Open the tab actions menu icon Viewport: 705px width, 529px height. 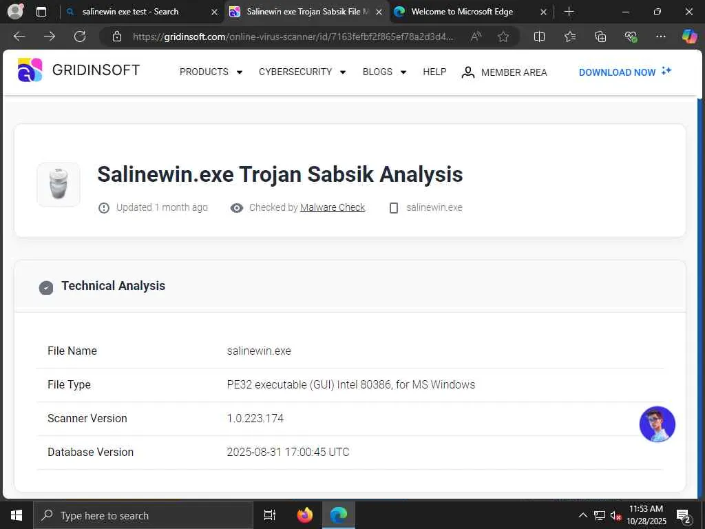point(41,12)
